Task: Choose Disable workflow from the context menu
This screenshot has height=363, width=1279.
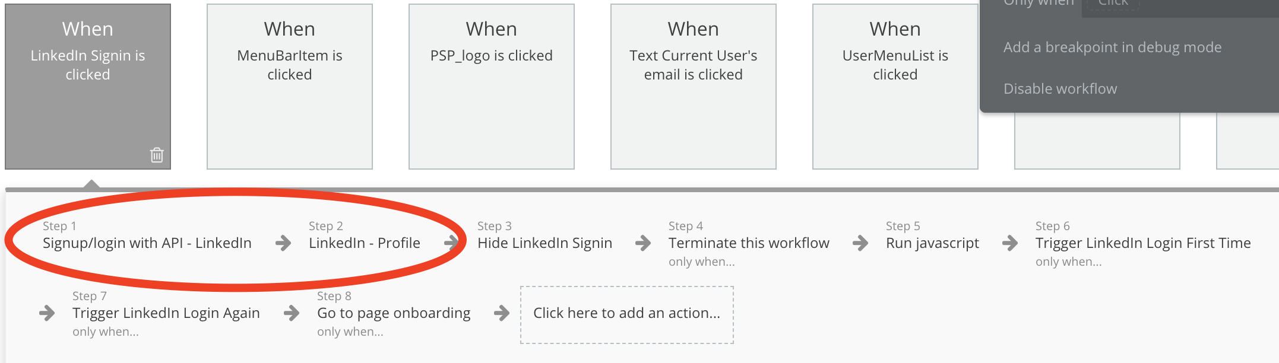Action: tap(1060, 89)
